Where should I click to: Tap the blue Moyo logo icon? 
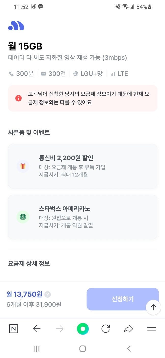tap(16, 26)
